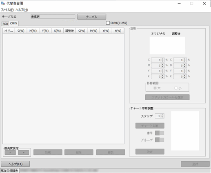The image size is (211, 173).
Task: Open the ファイル menu
Action: tap(7, 10)
